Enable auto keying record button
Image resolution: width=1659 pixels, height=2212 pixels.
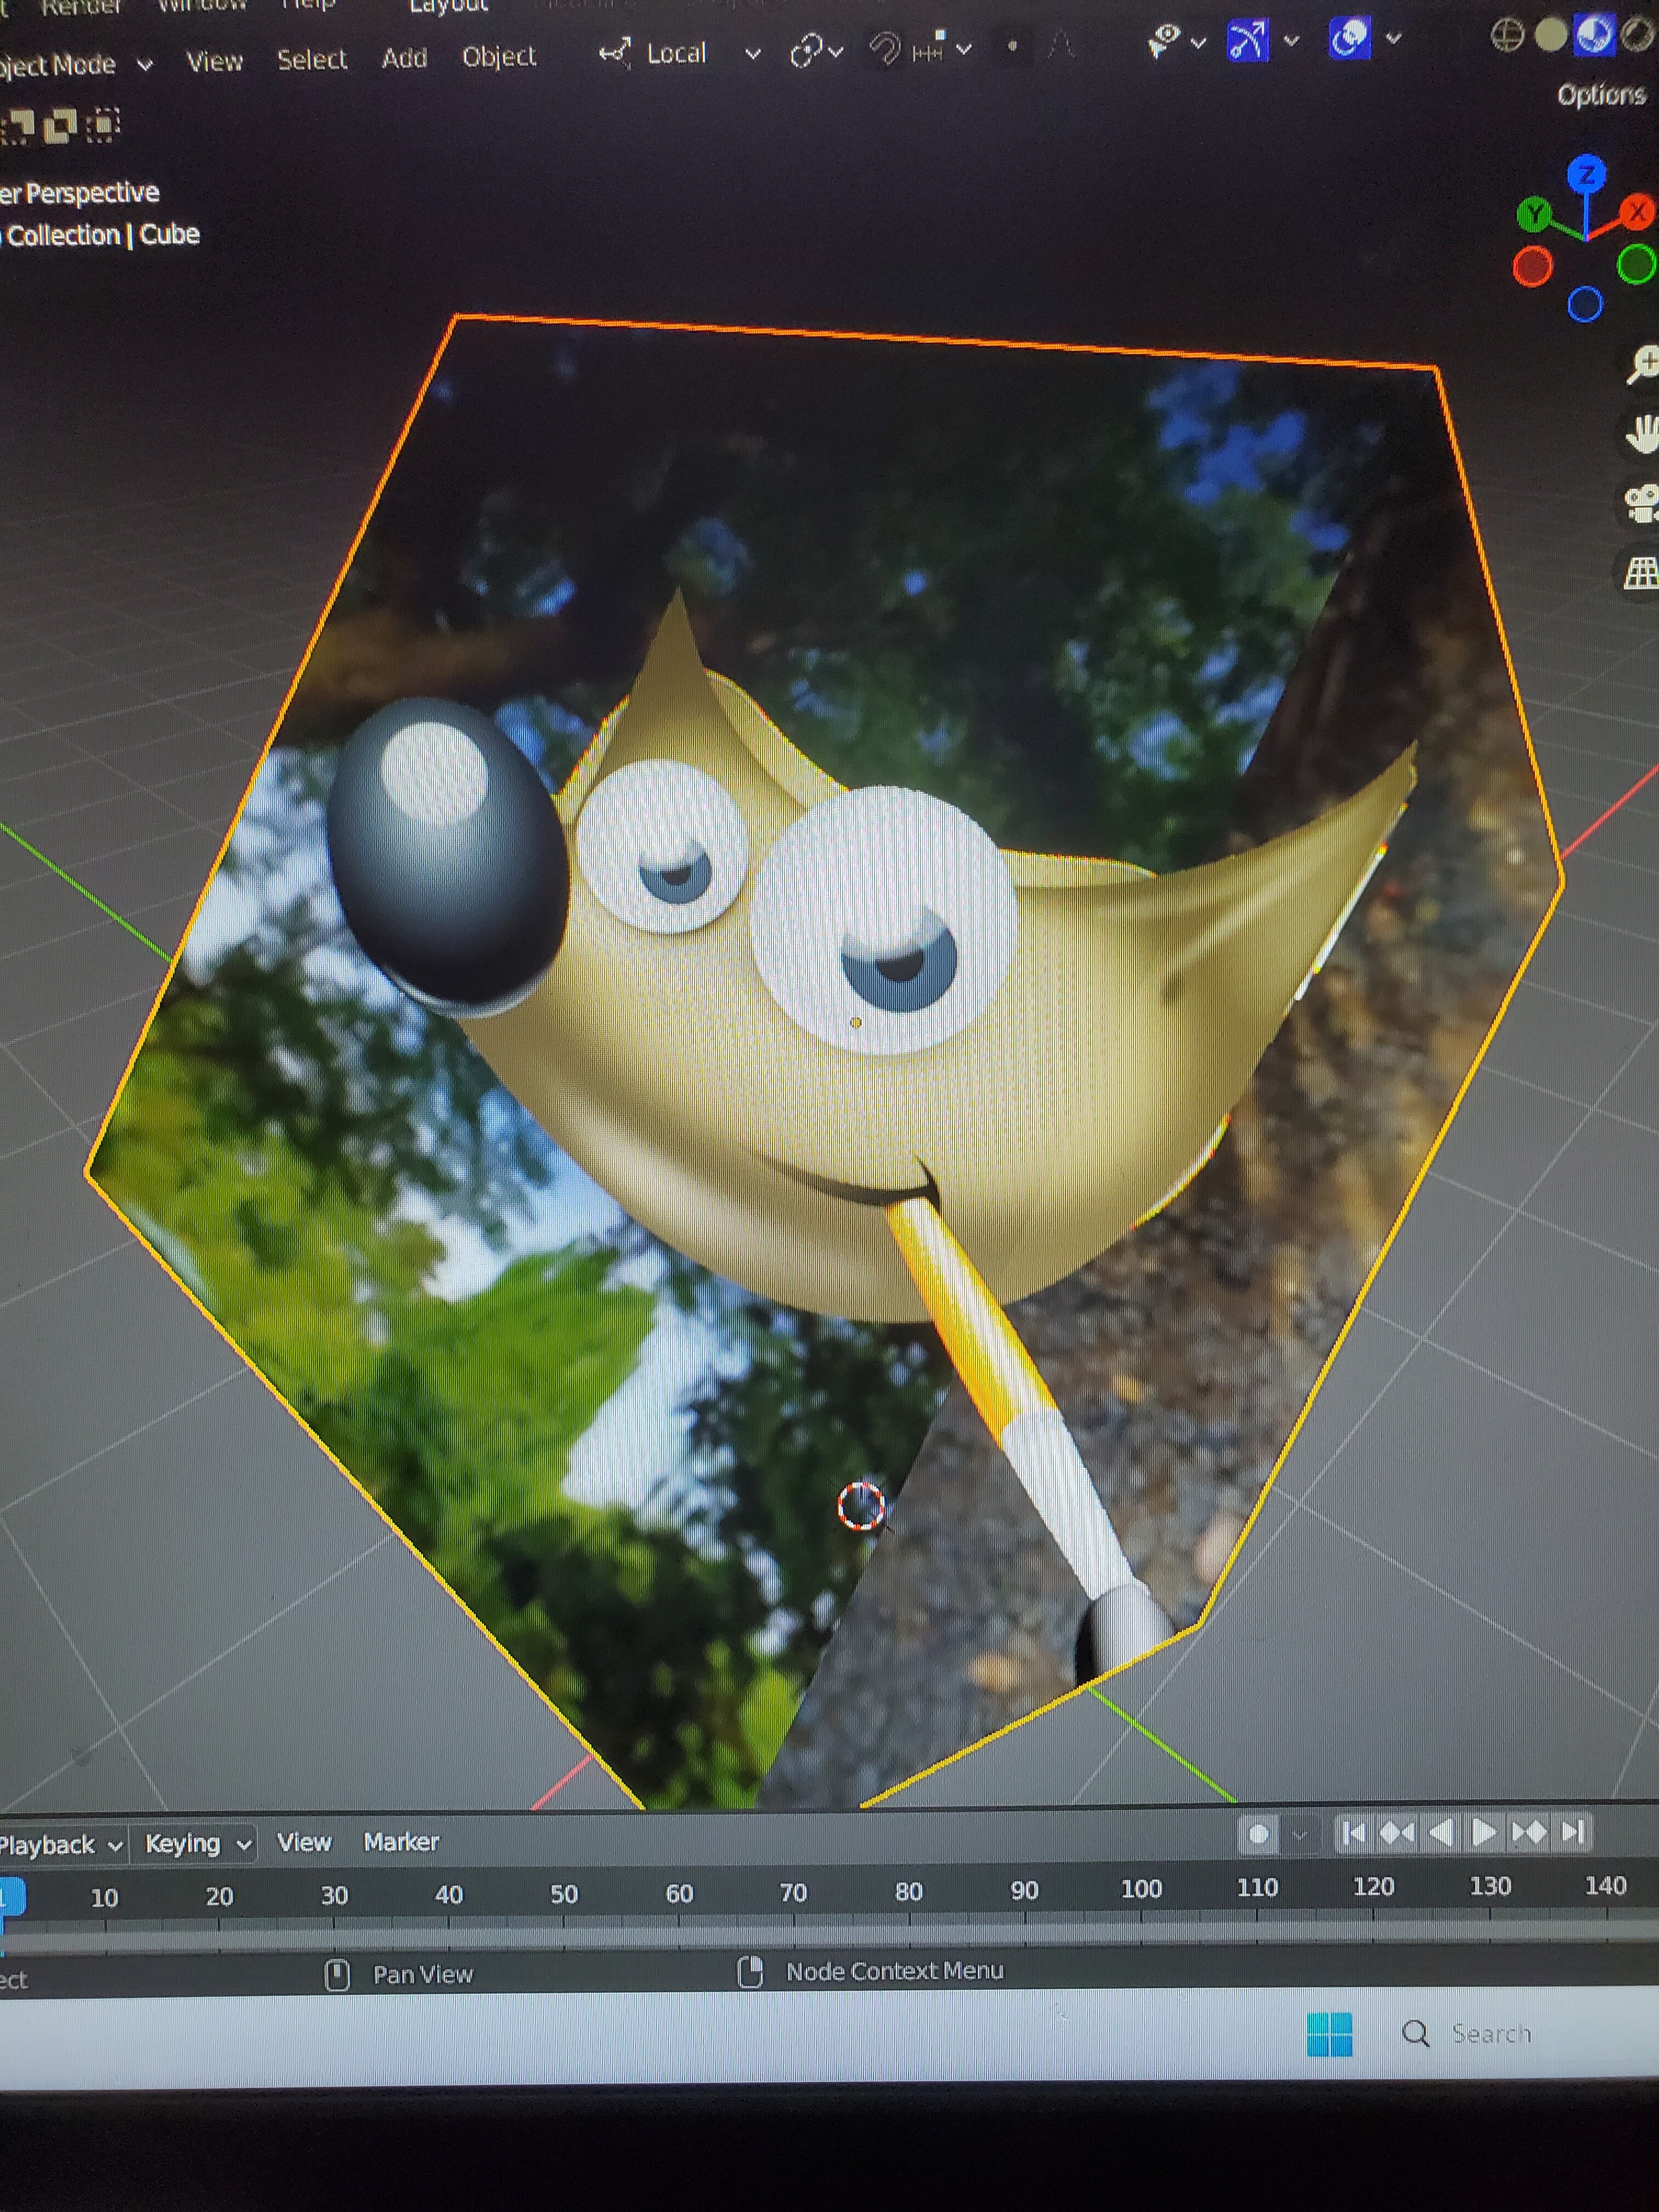coord(1259,1833)
